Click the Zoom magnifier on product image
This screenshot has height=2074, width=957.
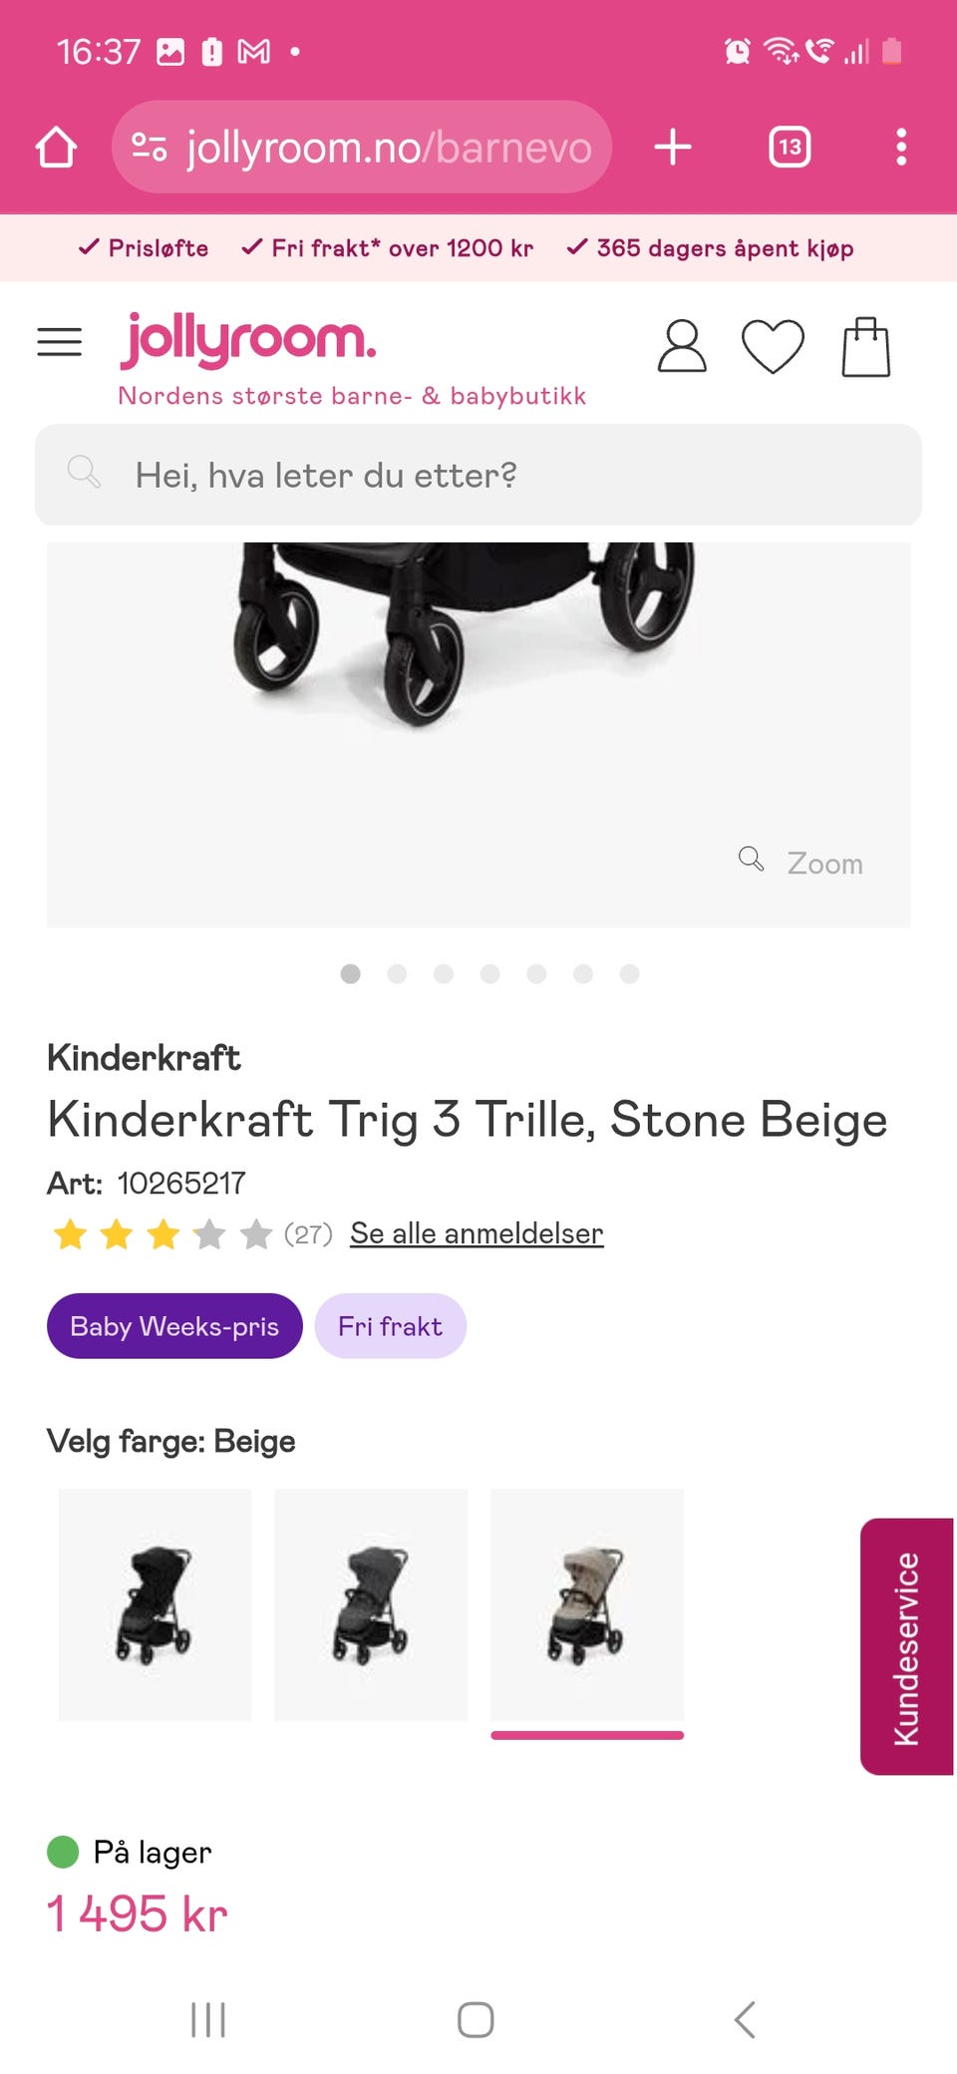(x=801, y=862)
